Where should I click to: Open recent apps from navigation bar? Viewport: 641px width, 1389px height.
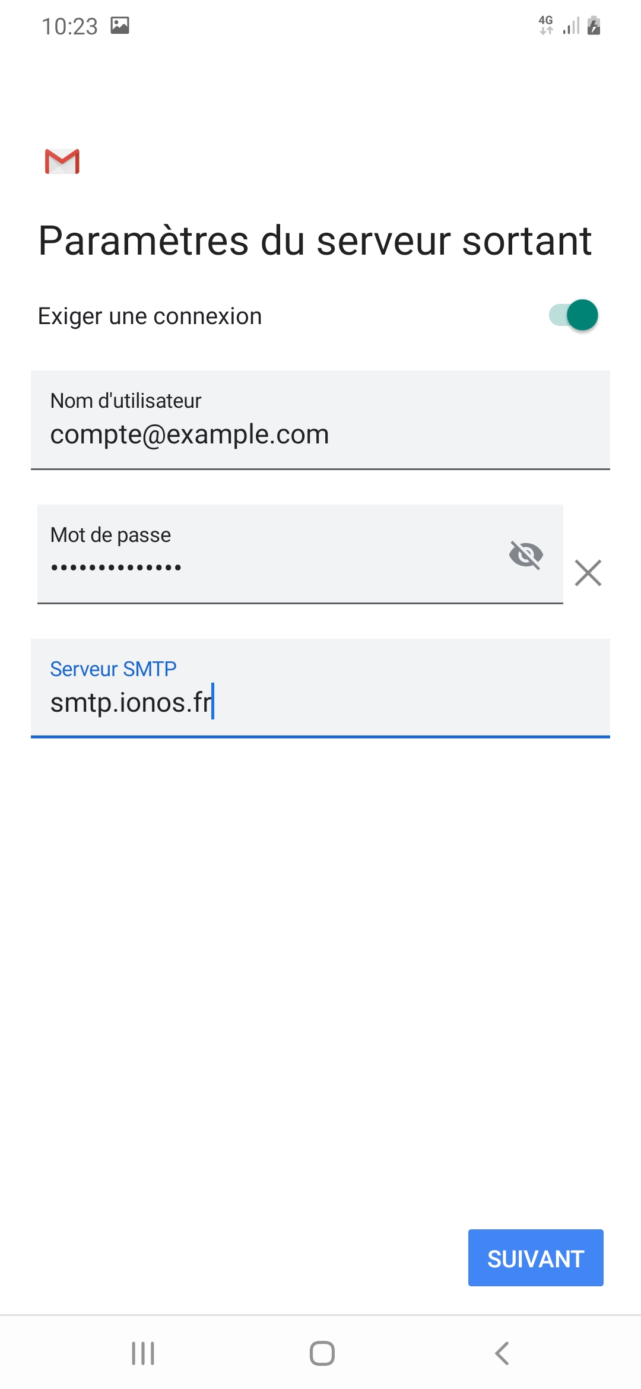click(143, 1353)
